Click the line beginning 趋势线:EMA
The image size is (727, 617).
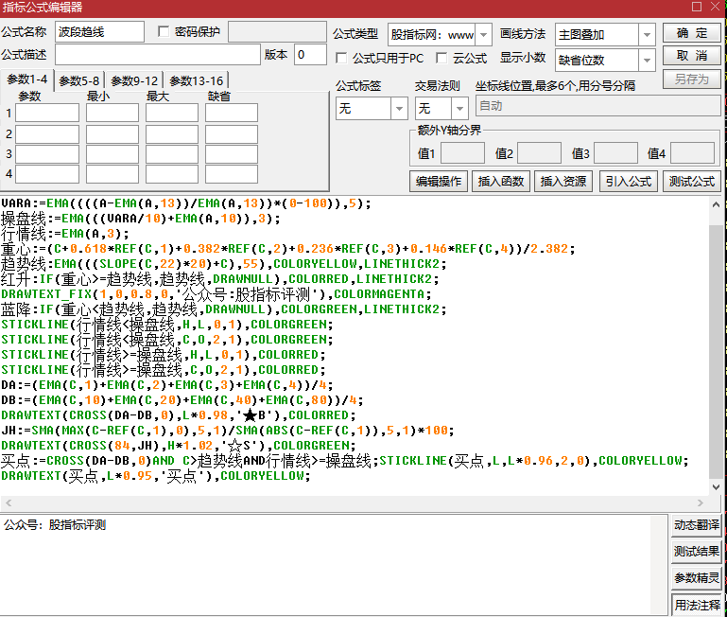coord(223,264)
